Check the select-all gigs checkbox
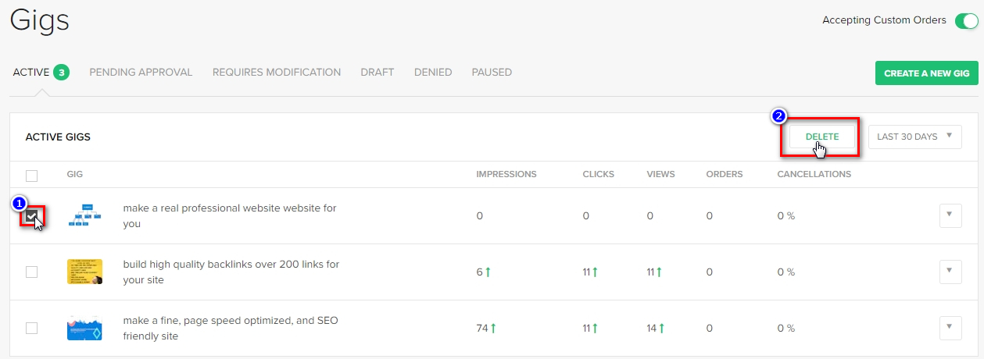 [32, 175]
